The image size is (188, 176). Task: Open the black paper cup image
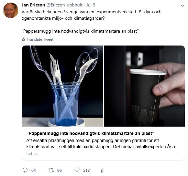point(144,86)
